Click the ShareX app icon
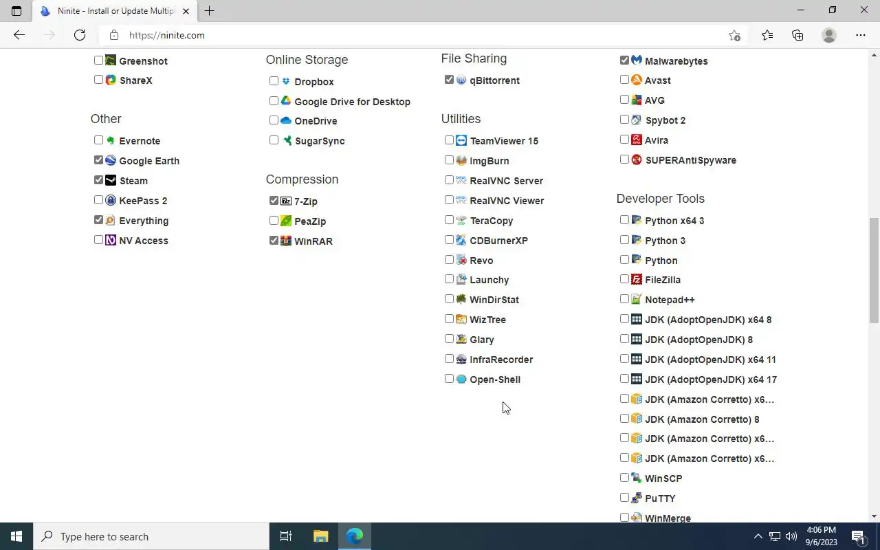This screenshot has width=880, height=550. pos(111,80)
